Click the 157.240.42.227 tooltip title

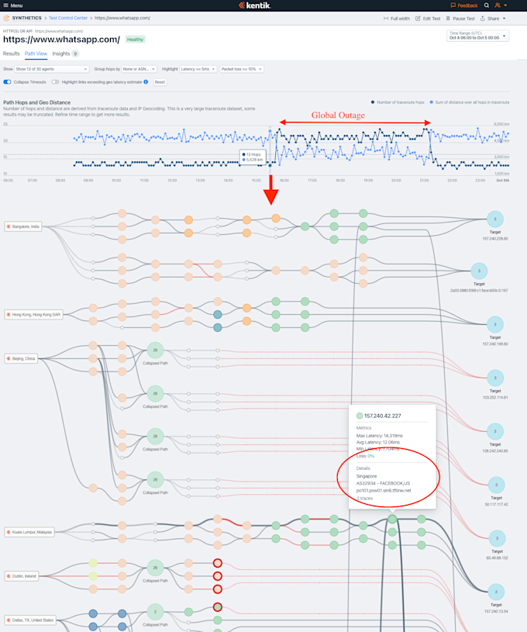click(x=382, y=416)
